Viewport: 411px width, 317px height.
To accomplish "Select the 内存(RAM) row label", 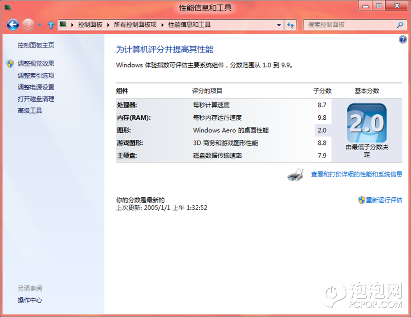I will [134, 118].
